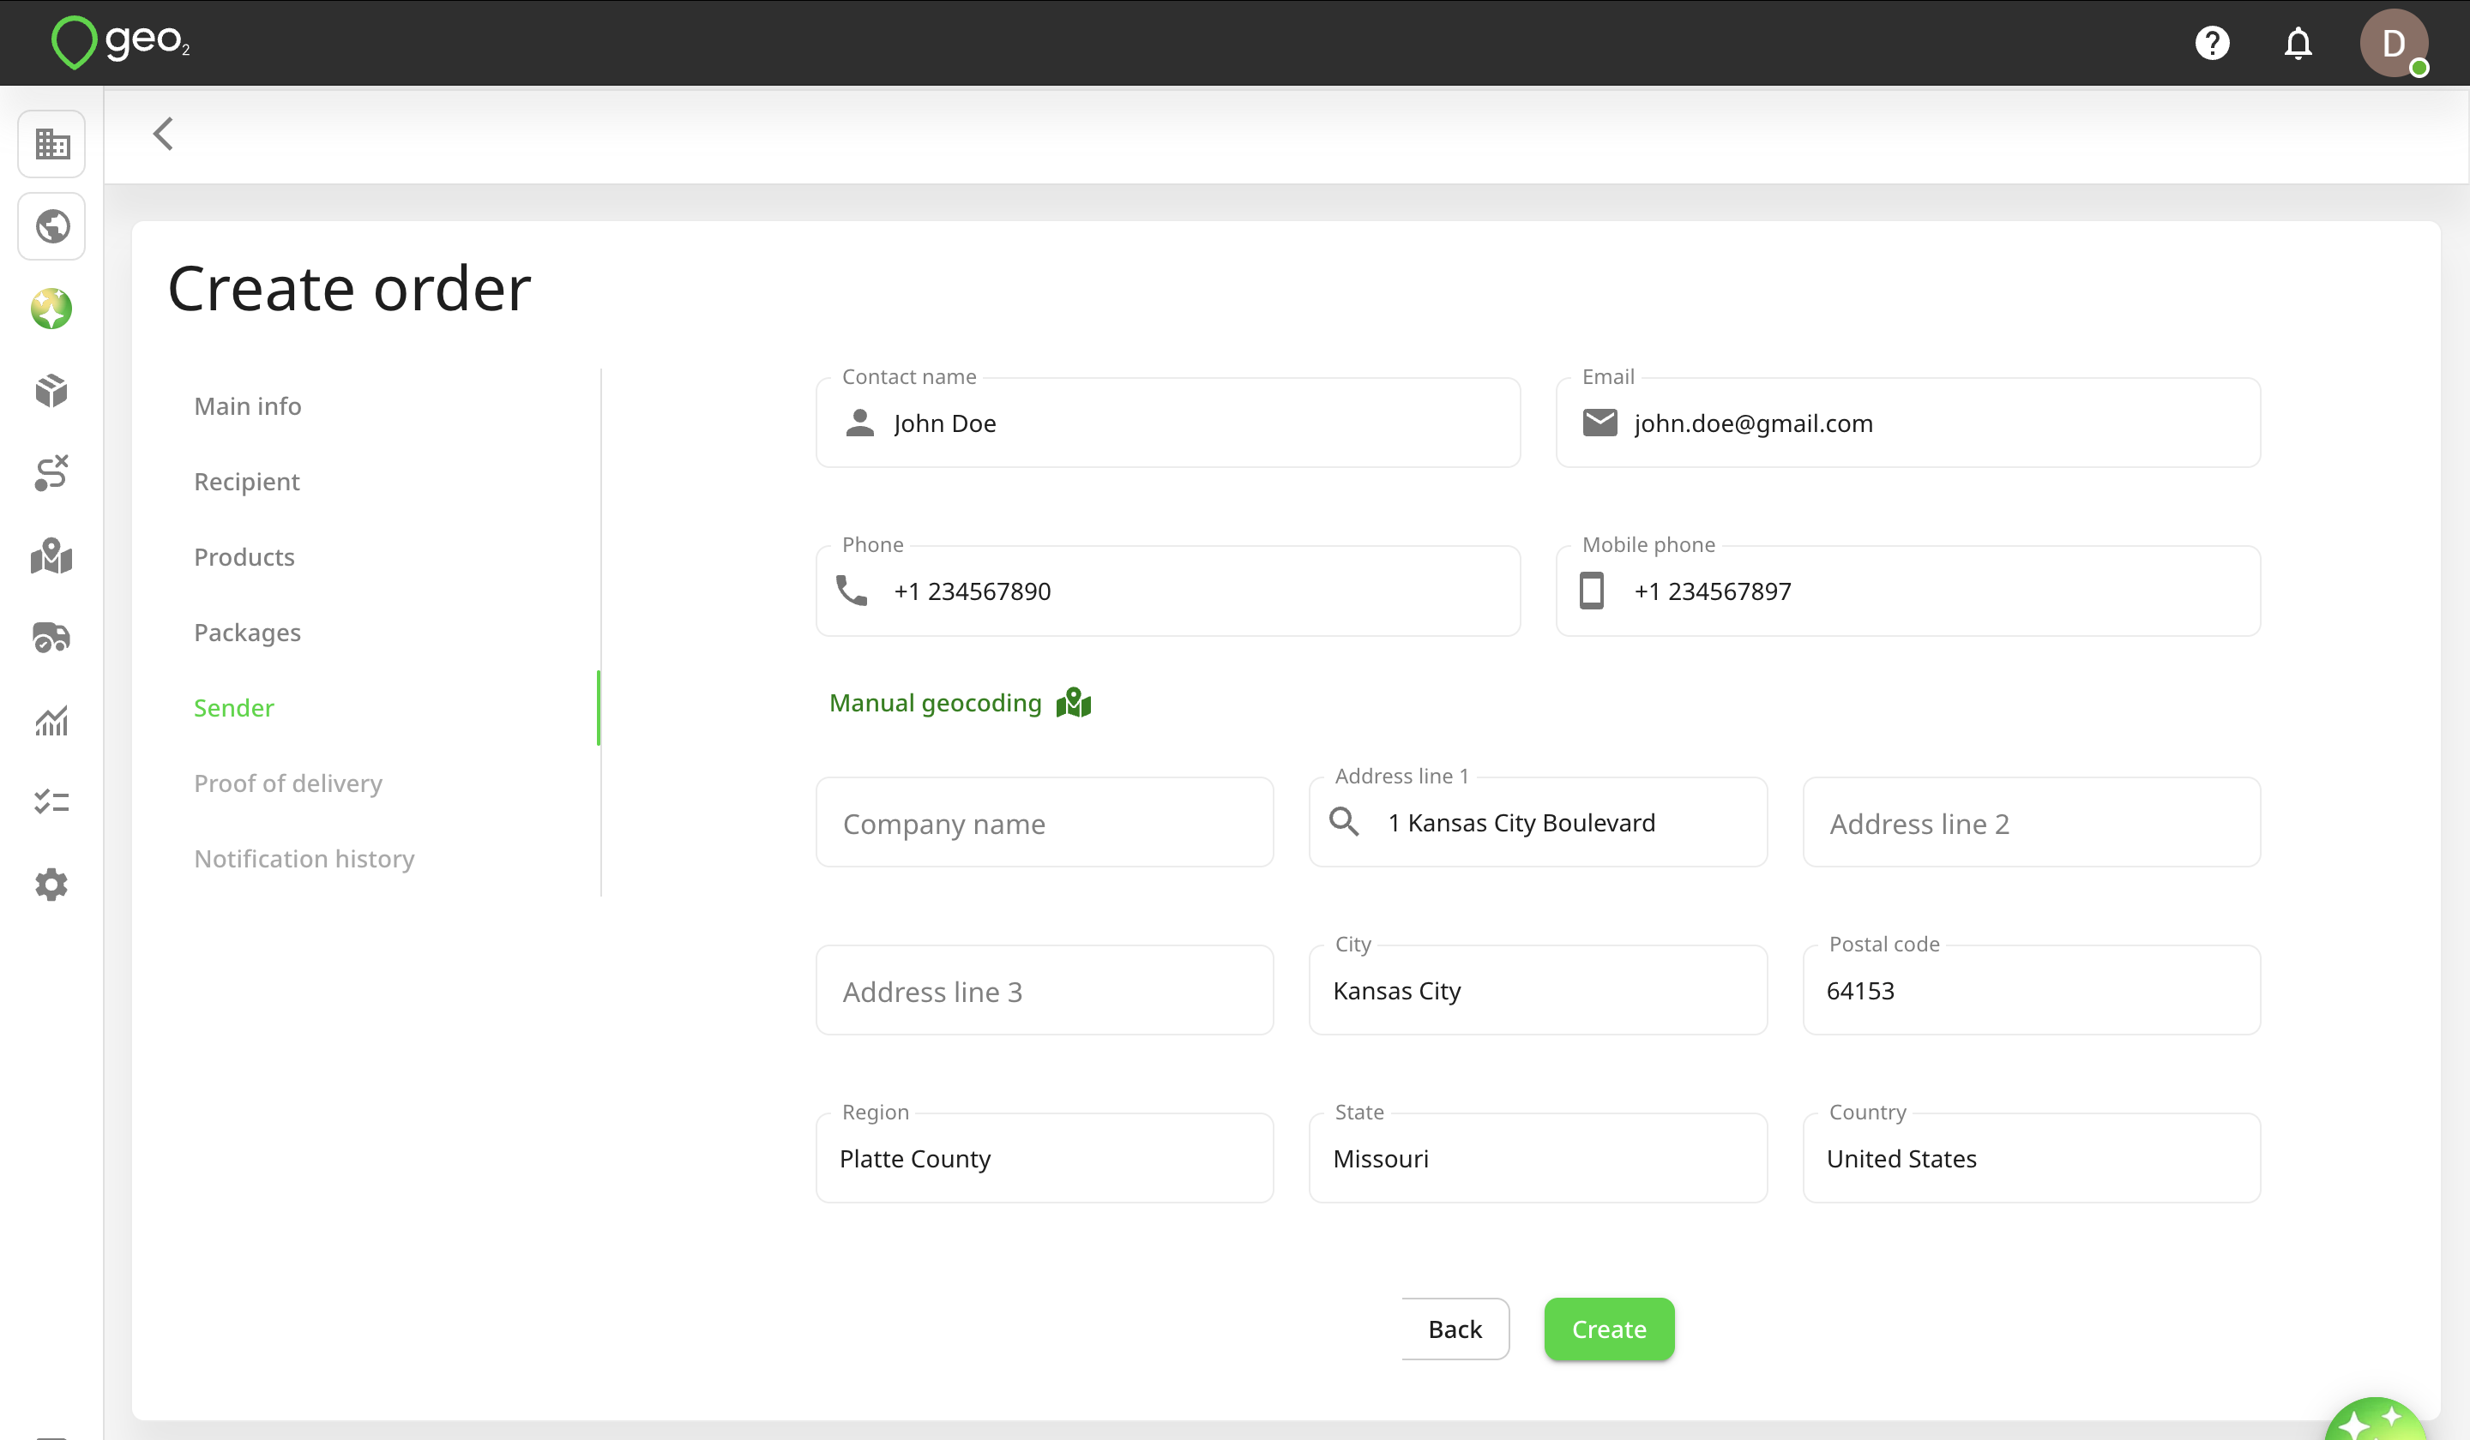Open the green sparkle globe icon
Screen dimensions: 2470x1440
(52, 309)
